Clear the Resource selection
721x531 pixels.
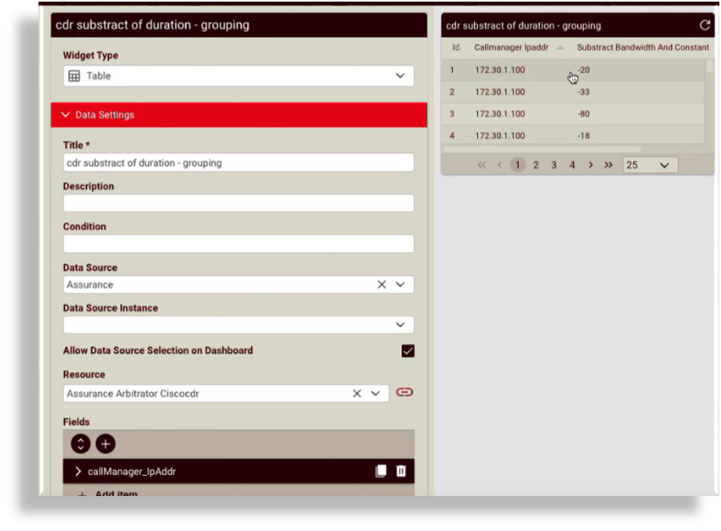357,394
